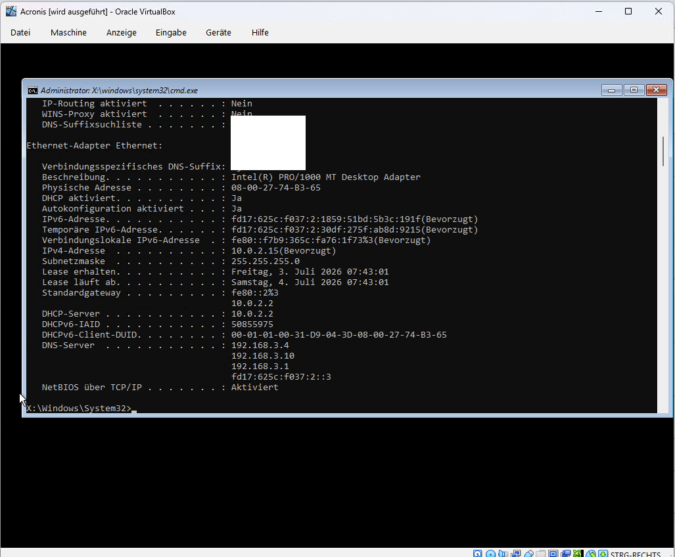Click the console vertical scrollbar thumb
This screenshot has width=675, height=557.
pyautogui.click(x=663, y=151)
